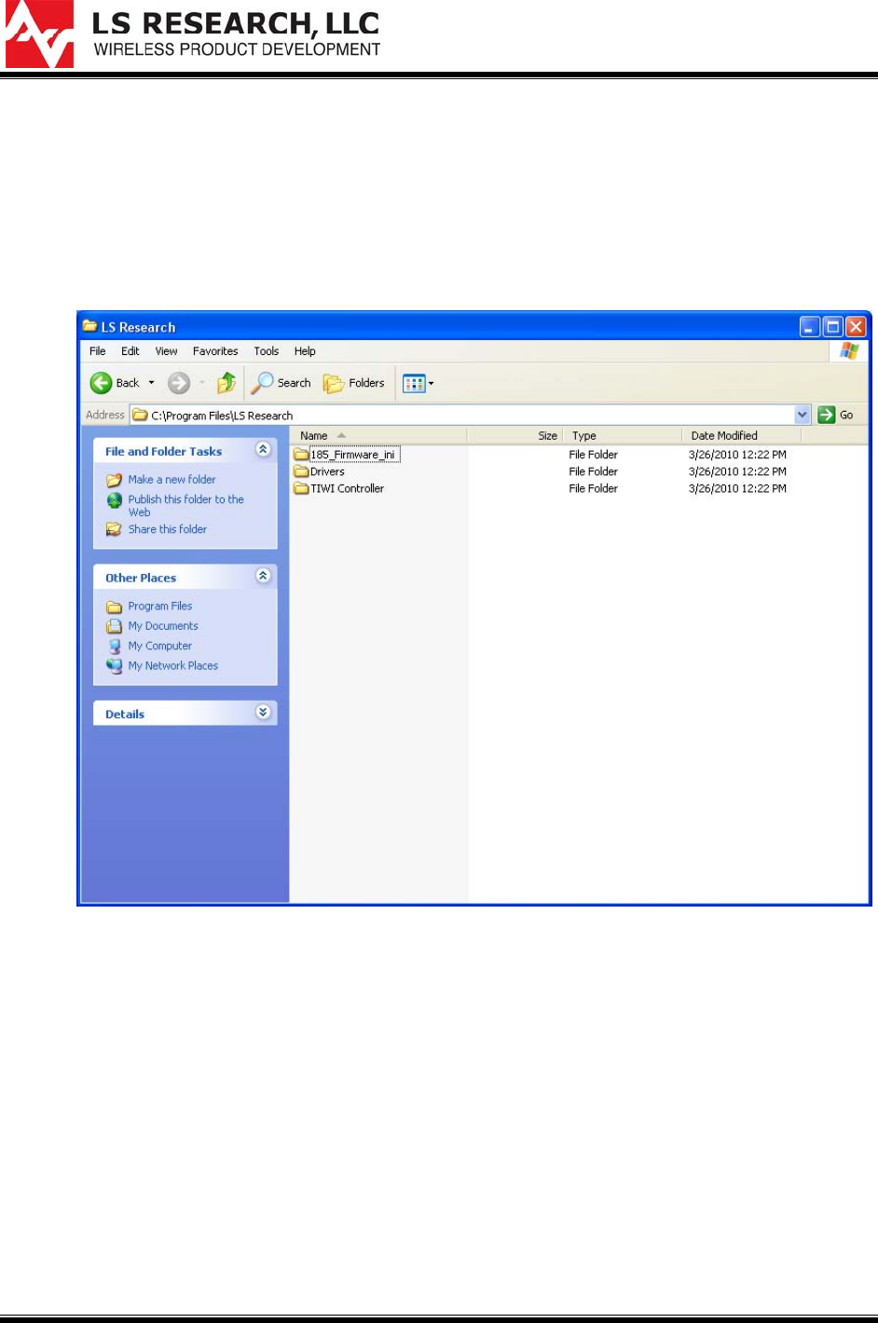878x1323 pixels.
Task: Click the My Network Places icon
Action: point(114,666)
